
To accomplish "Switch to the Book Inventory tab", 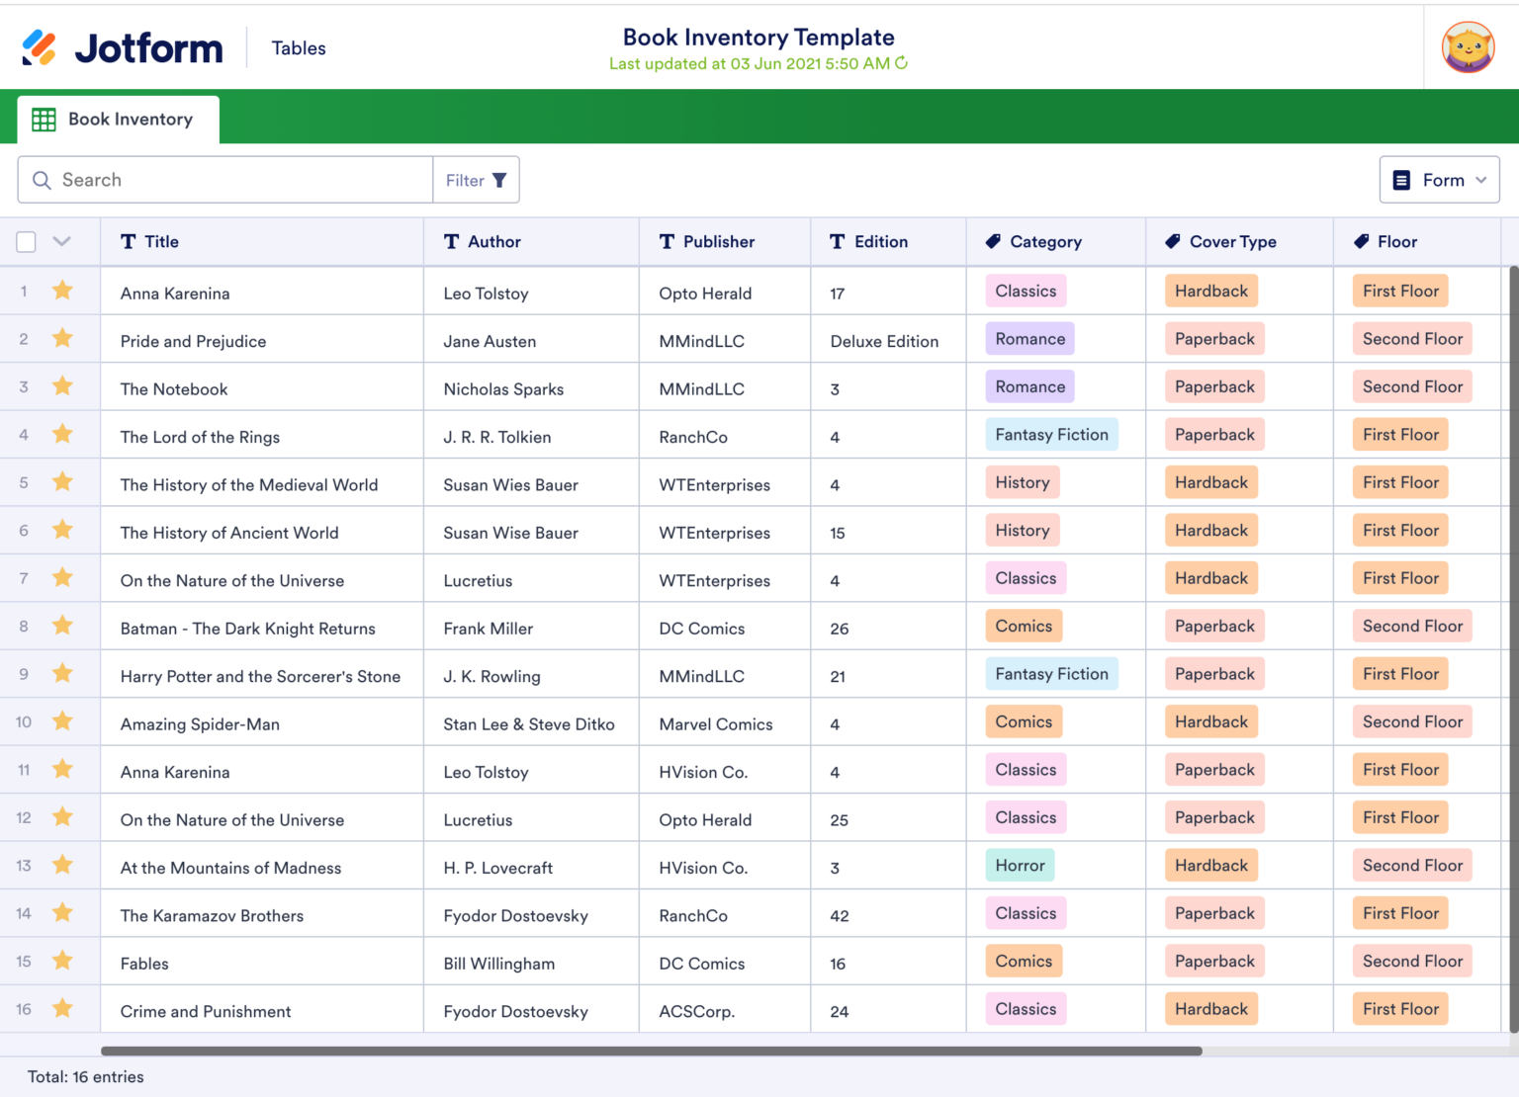I will pos(118,120).
